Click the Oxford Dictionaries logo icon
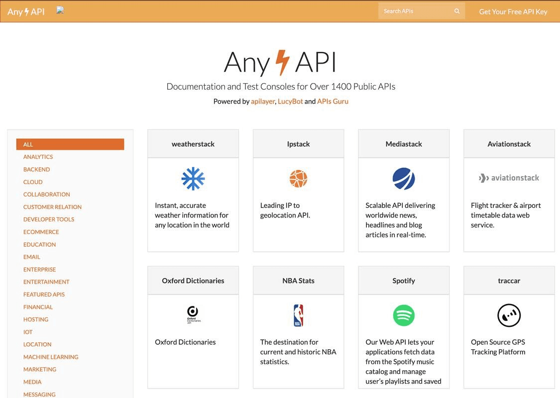 tap(193, 315)
